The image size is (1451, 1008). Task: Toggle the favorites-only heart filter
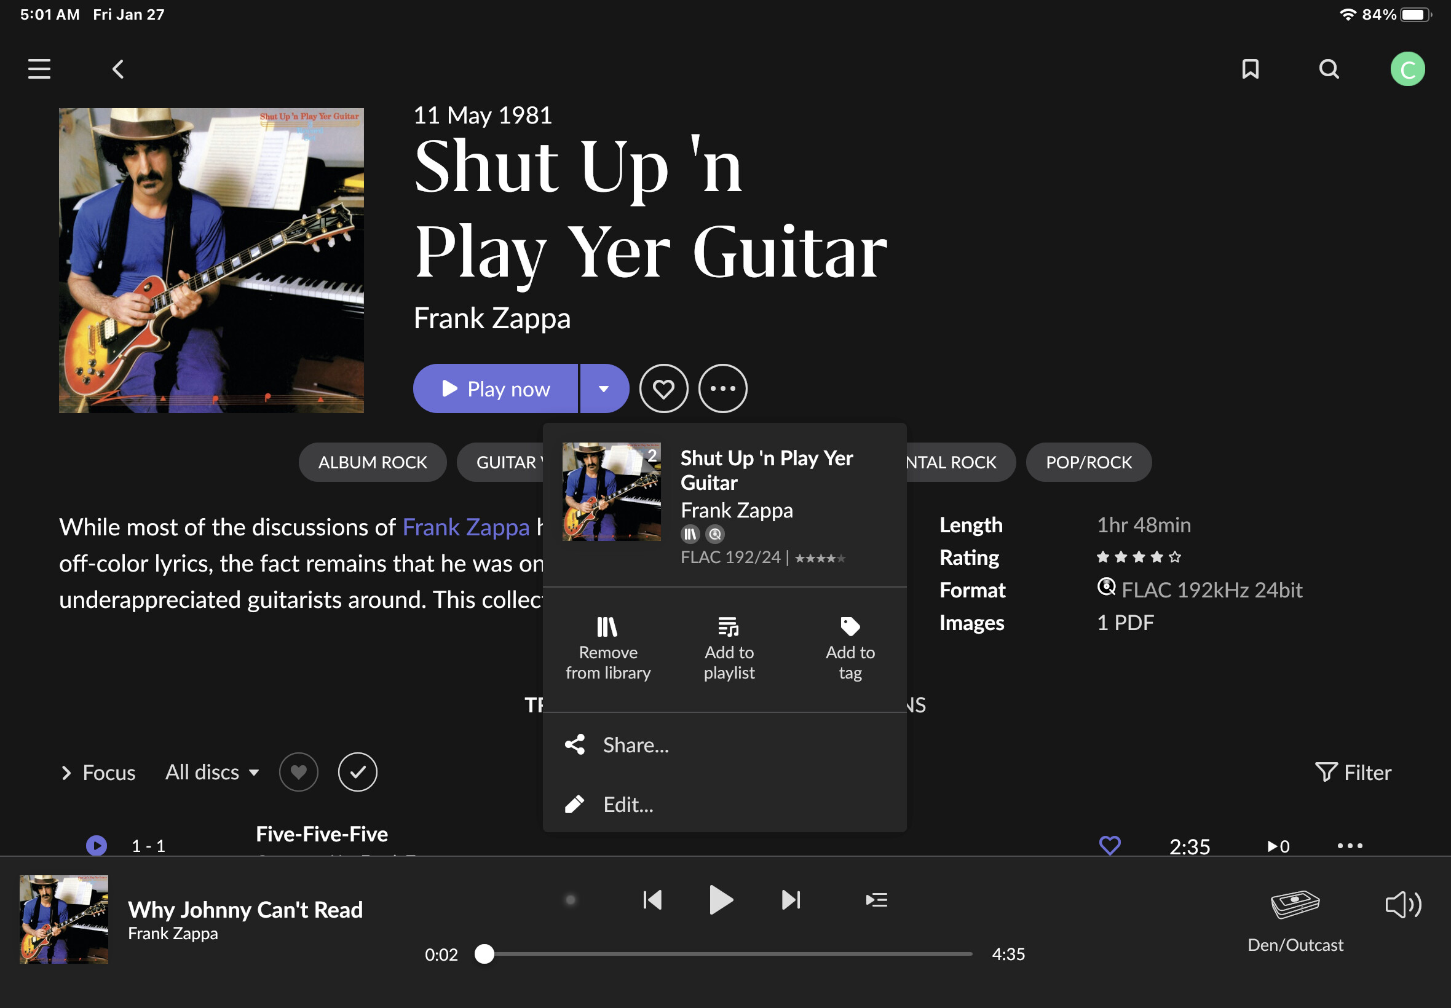[x=299, y=773]
